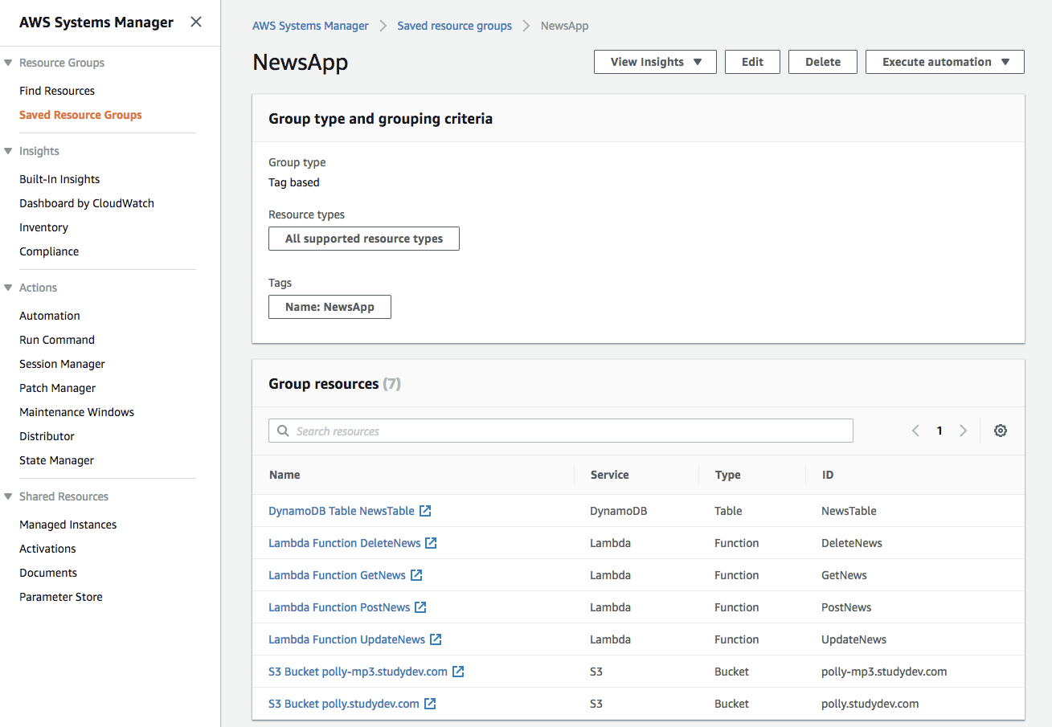The width and height of the screenshot is (1052, 727).
Task: Go to Inventory page
Action: tap(43, 227)
